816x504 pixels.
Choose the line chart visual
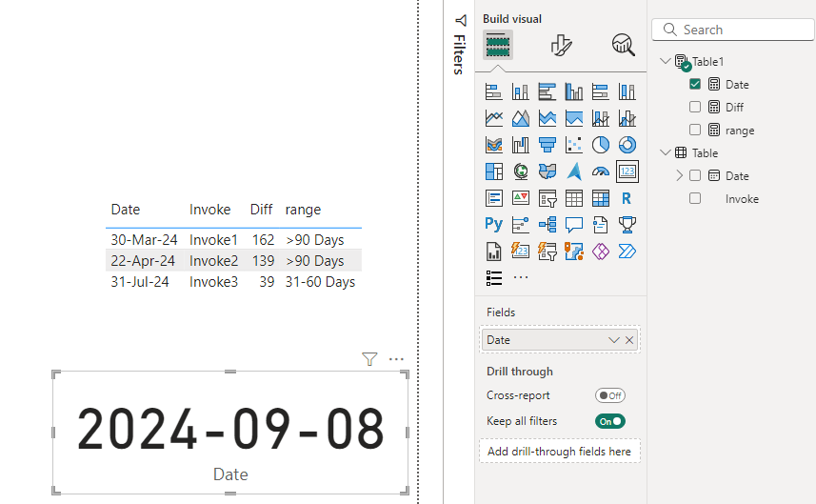coord(494,118)
